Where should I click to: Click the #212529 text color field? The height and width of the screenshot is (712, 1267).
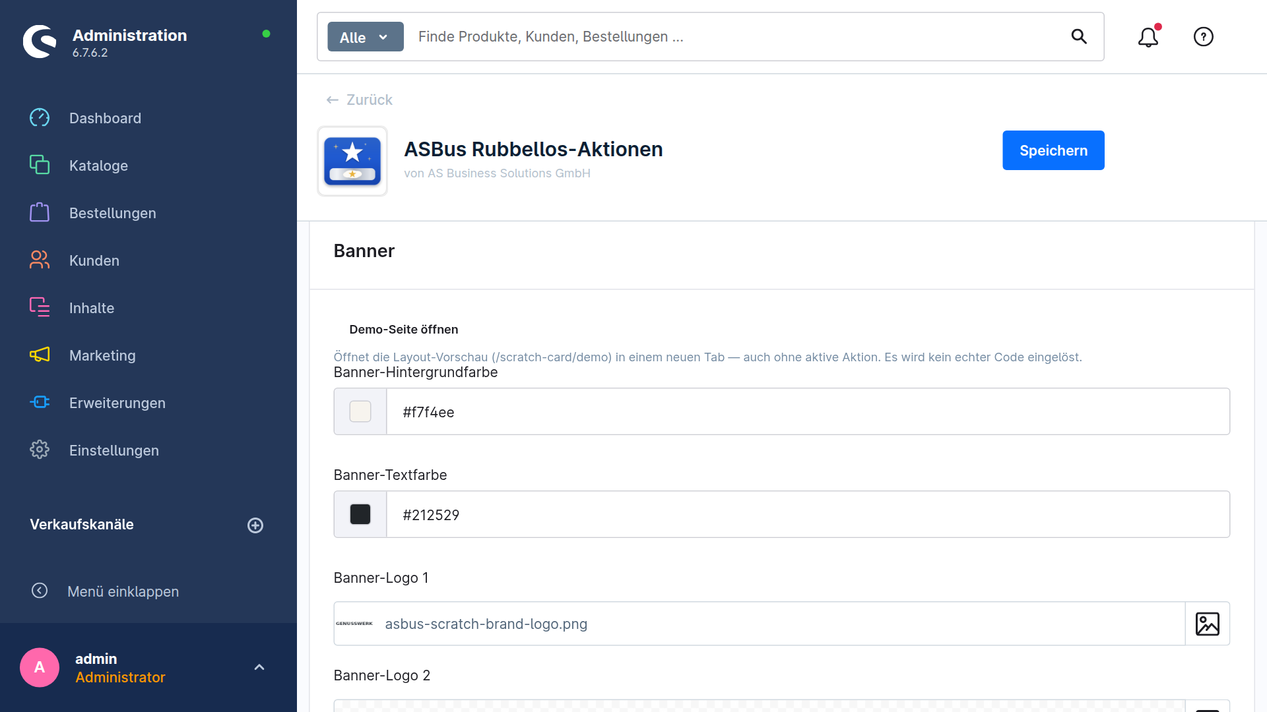pyautogui.click(x=808, y=514)
